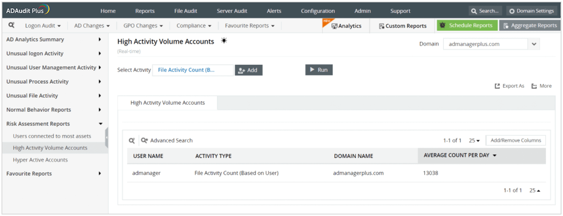Viewport: 563px width, 216px height.
Task: Open Schedule Reports
Action: coord(467,25)
